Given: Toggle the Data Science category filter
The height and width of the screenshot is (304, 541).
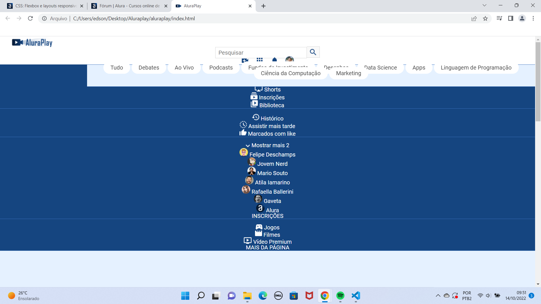Looking at the screenshot, I should [380, 67].
